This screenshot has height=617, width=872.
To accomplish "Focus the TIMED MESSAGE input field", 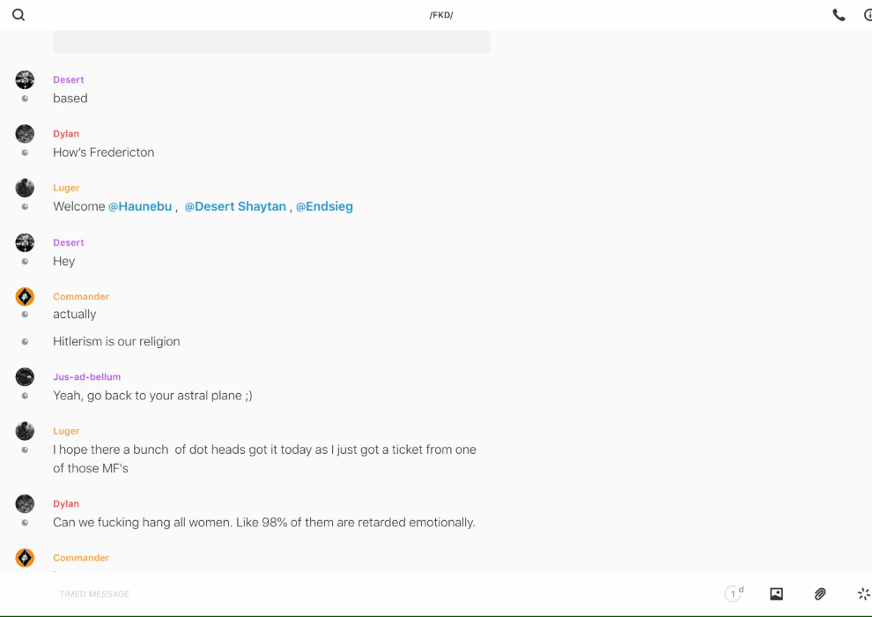I will coord(352,594).
